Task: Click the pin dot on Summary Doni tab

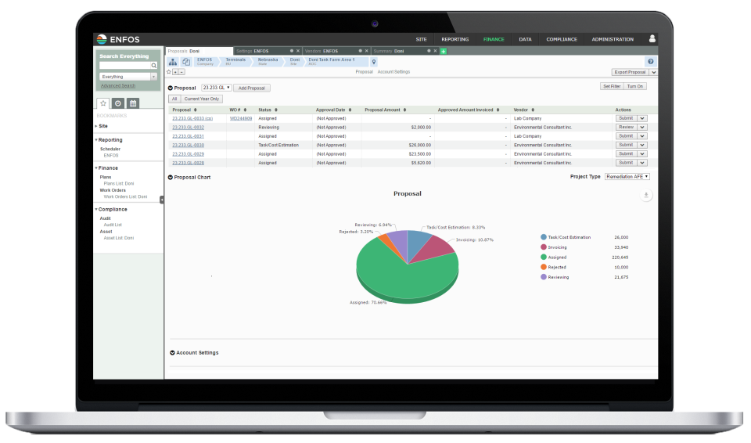Action: [x=429, y=51]
